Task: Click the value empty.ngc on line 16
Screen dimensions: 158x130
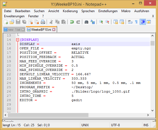Action: point(81,48)
